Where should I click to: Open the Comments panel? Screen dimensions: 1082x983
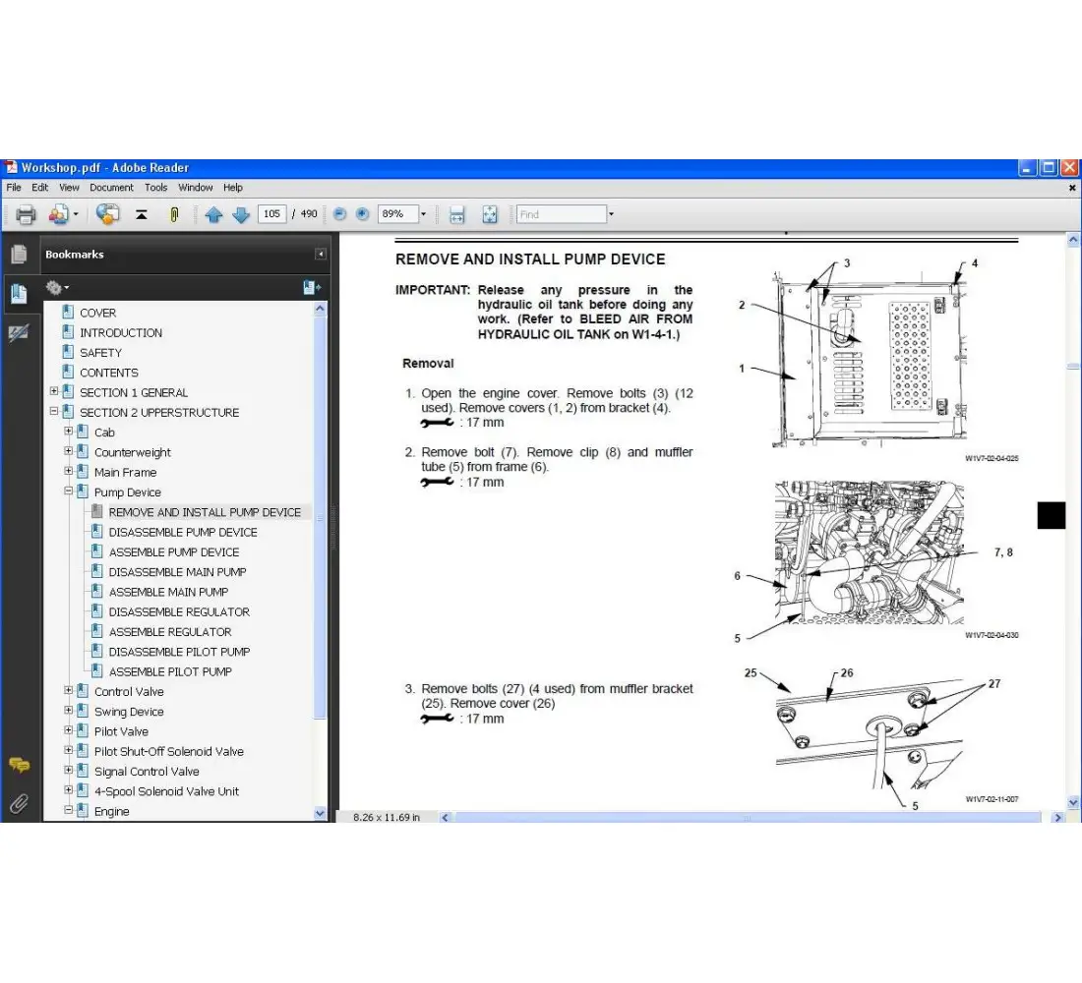[x=19, y=765]
